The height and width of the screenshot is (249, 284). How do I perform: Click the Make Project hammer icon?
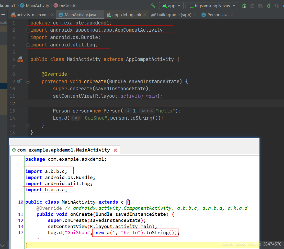(x=153, y=6)
